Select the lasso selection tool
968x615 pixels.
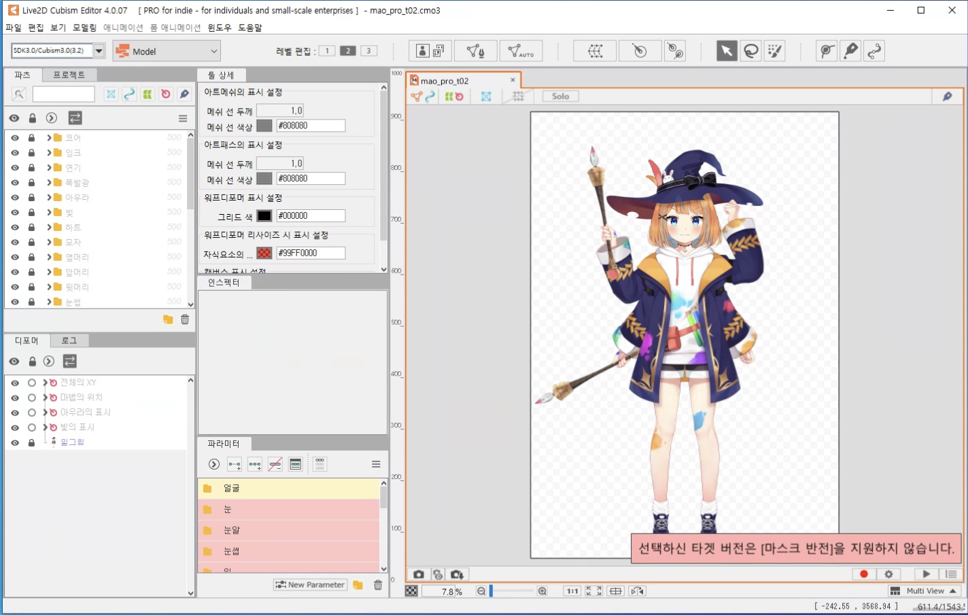pos(751,51)
